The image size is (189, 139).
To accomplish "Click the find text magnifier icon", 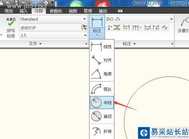I will tap(84, 27).
